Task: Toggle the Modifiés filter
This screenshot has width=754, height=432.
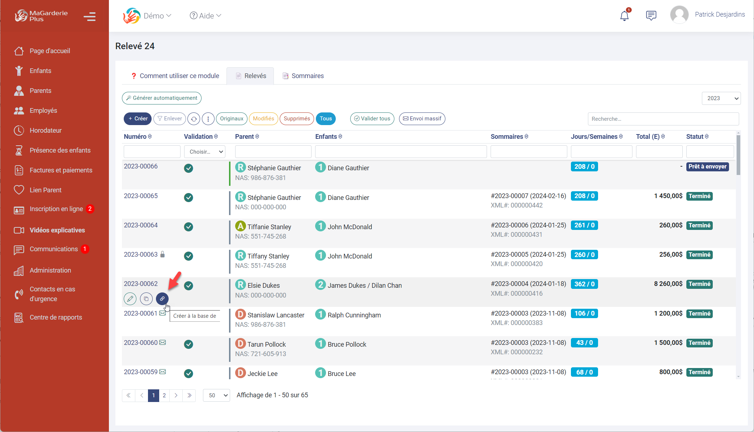Action: pyautogui.click(x=263, y=119)
